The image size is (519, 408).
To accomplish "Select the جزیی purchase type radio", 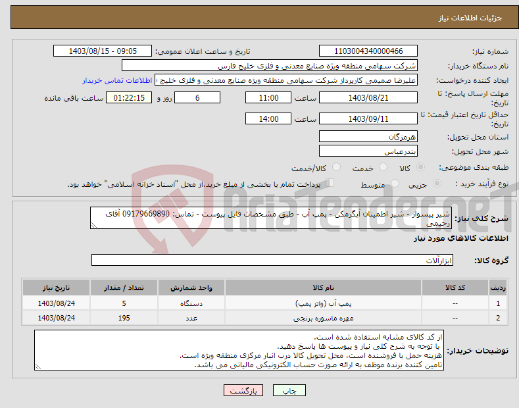I will 437,184.
